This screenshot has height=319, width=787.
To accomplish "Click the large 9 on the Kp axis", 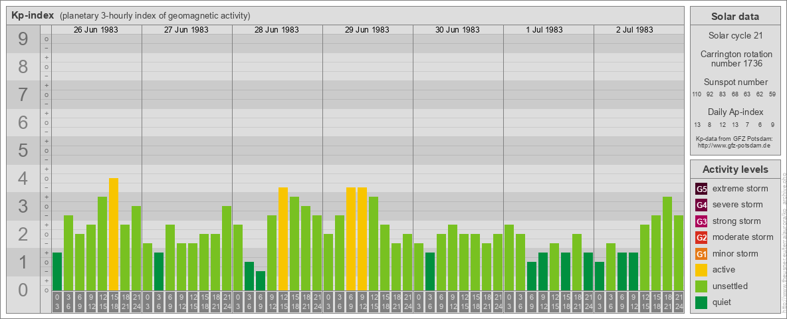I will pos(23,39).
